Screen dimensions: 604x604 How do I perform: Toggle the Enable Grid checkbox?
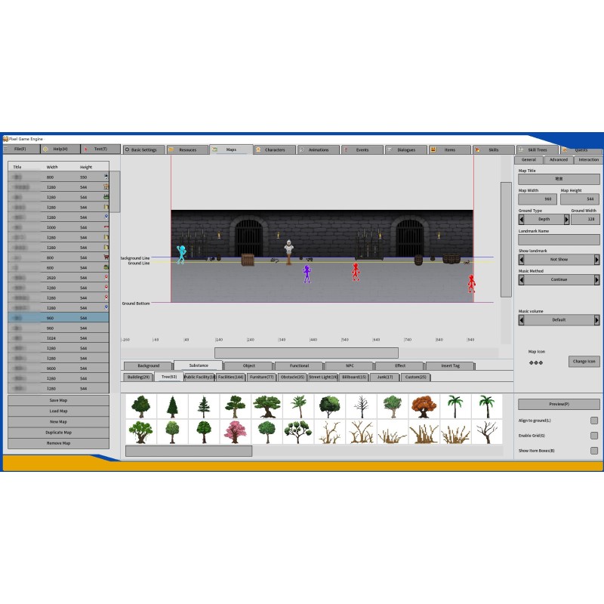pos(594,436)
